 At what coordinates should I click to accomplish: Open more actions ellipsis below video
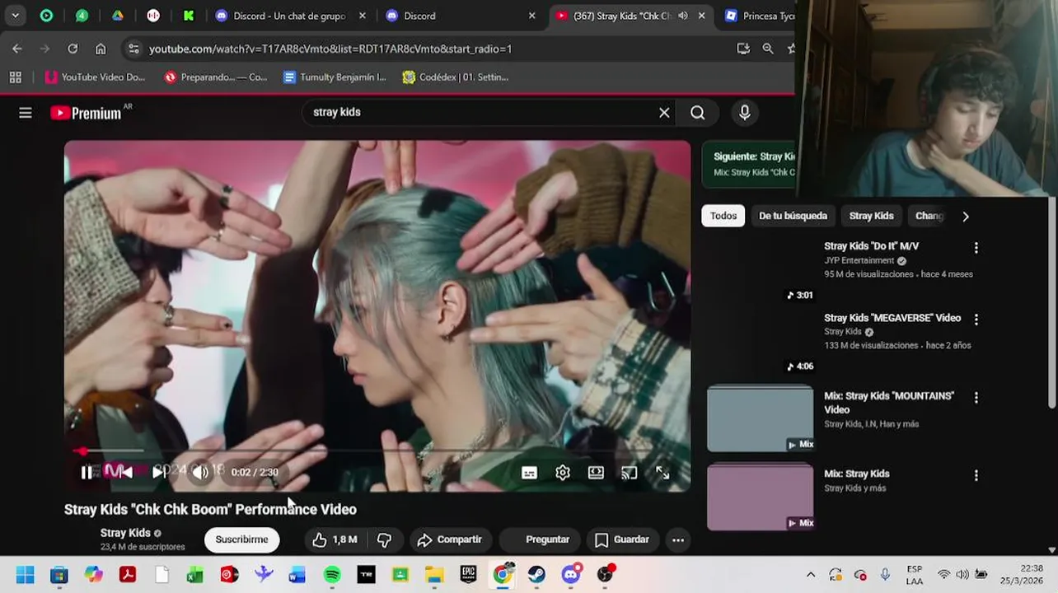[x=678, y=539]
